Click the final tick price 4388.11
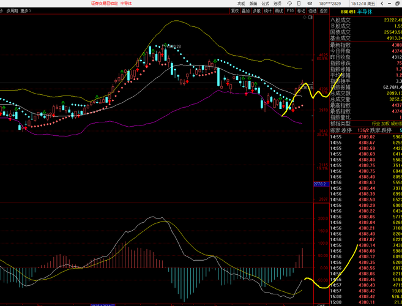The height and width of the screenshot is (306, 402). pyautogui.click(x=367, y=302)
